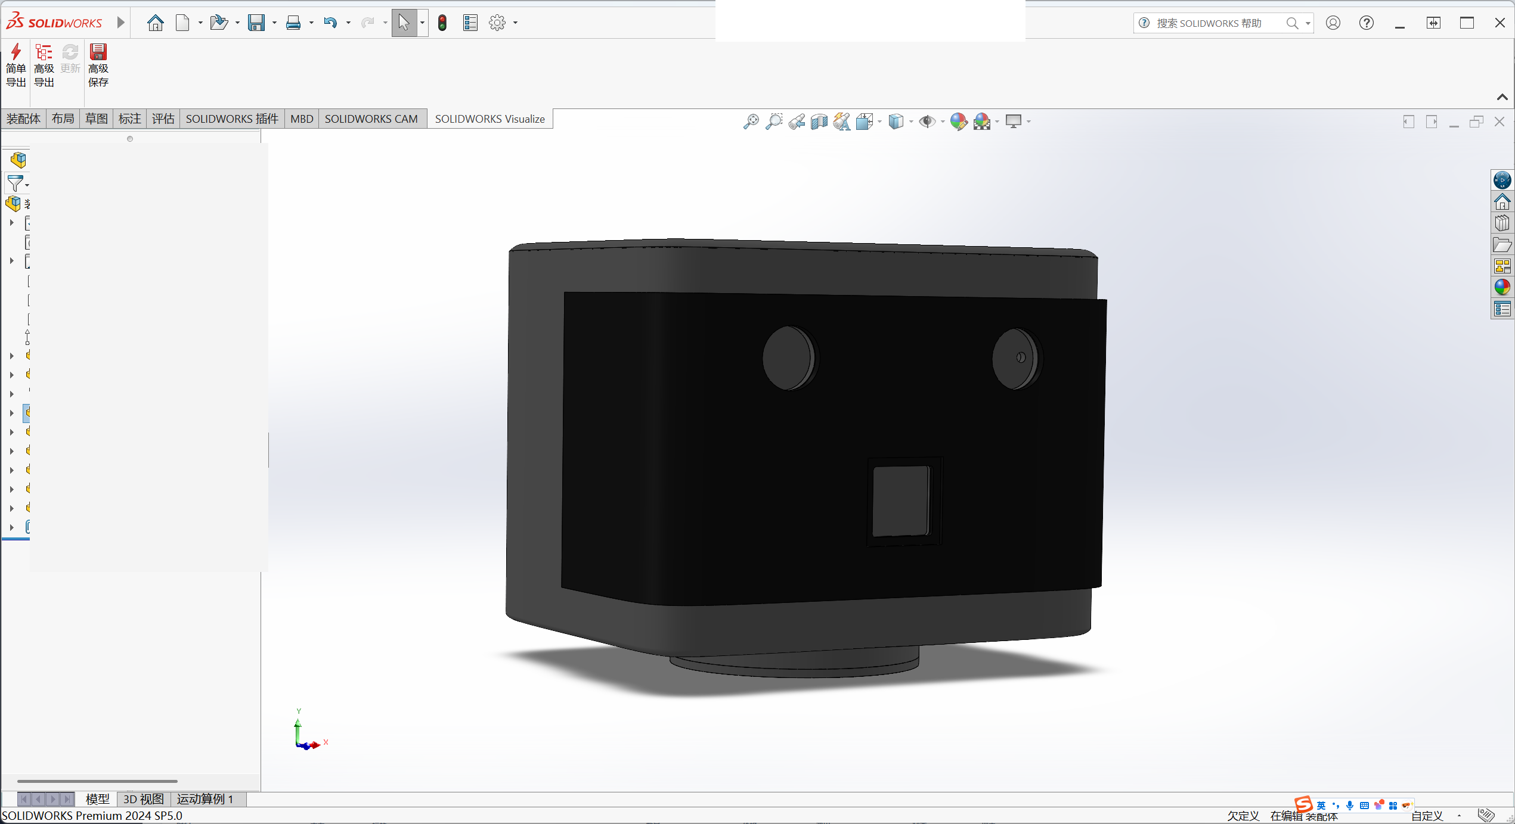Expand SOLIDWORKS main menu arrow
Image resolution: width=1515 pixels, height=824 pixels.
coord(121,23)
